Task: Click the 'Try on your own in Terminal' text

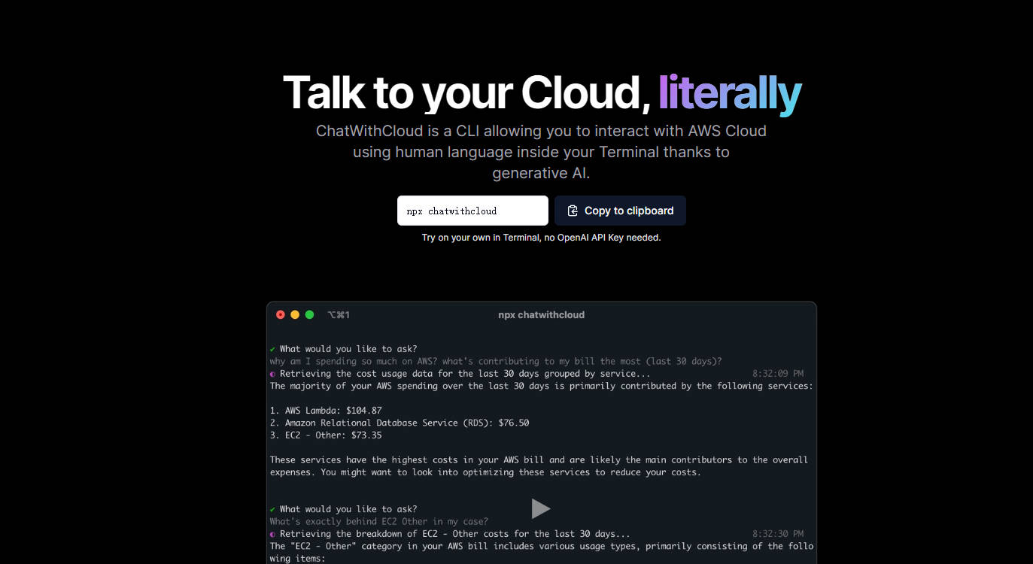Action: [x=541, y=237]
